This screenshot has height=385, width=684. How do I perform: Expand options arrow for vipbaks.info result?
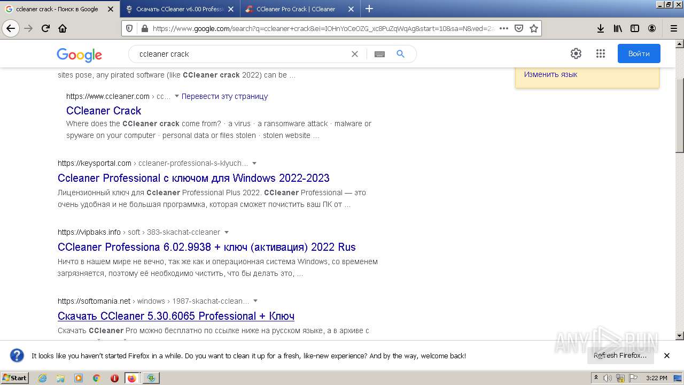click(x=227, y=232)
